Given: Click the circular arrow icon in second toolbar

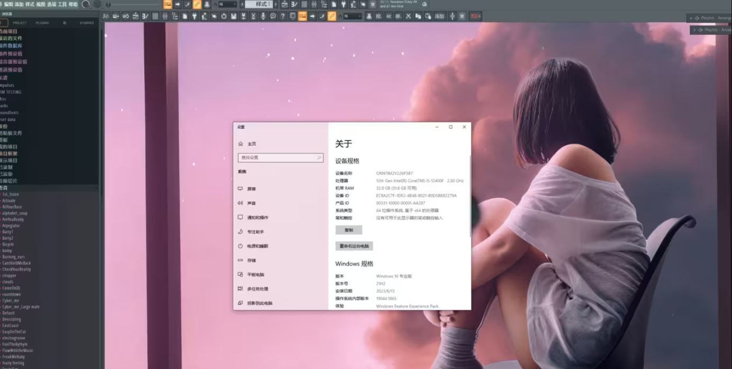Looking at the screenshot, I should pos(224,16).
